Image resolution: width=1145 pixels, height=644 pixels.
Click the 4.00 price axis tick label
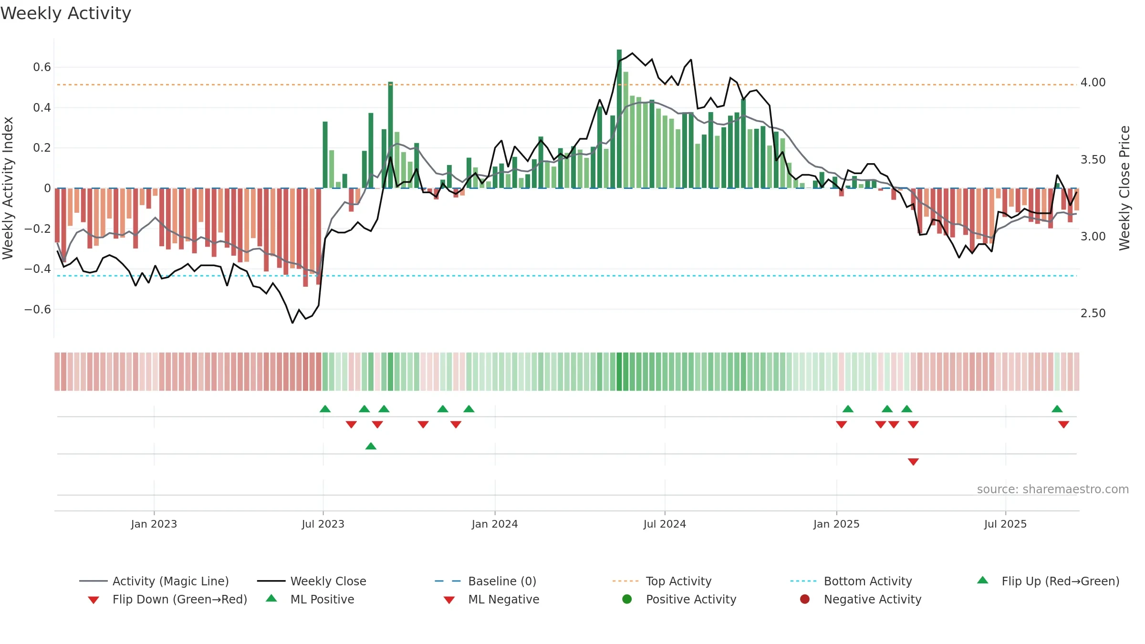point(1093,83)
